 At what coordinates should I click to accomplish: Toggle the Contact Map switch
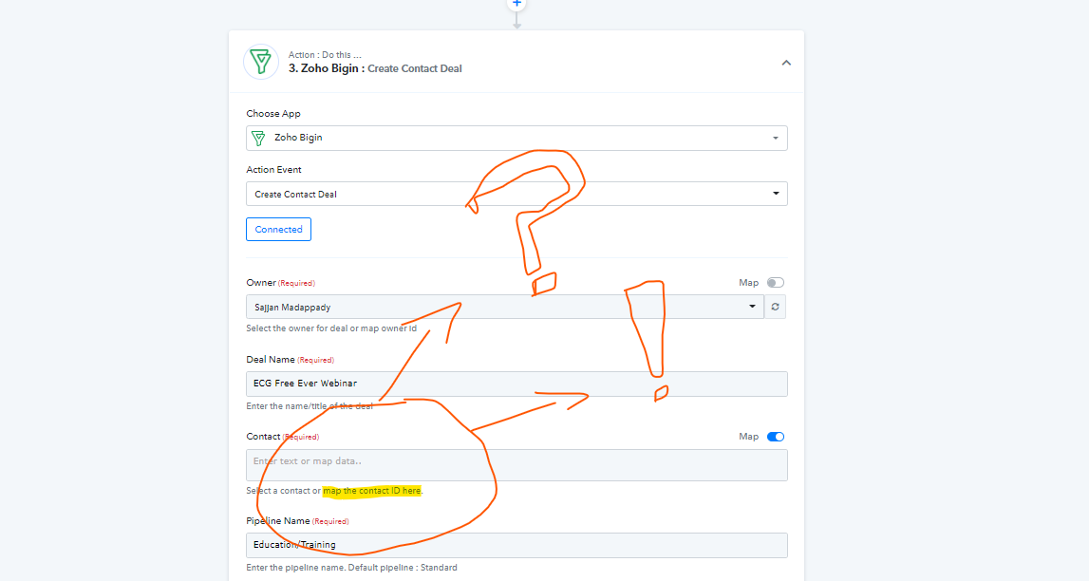click(775, 437)
